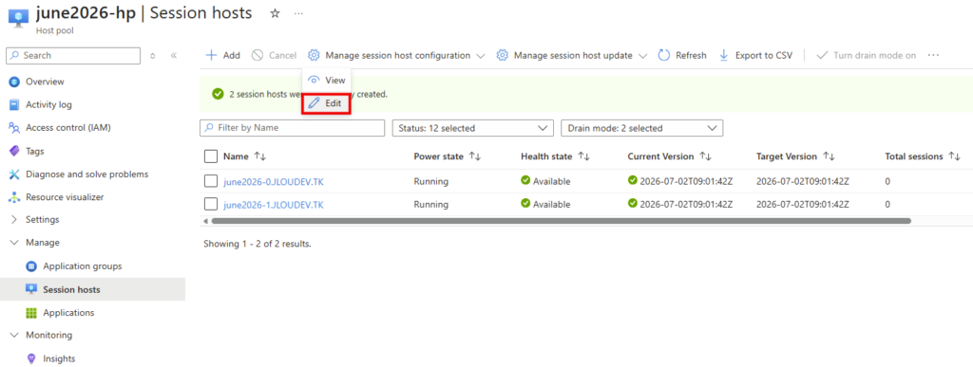Image resolution: width=973 pixels, height=367 pixels.
Task: Click the Overview icon in the sidebar
Action: (x=14, y=82)
